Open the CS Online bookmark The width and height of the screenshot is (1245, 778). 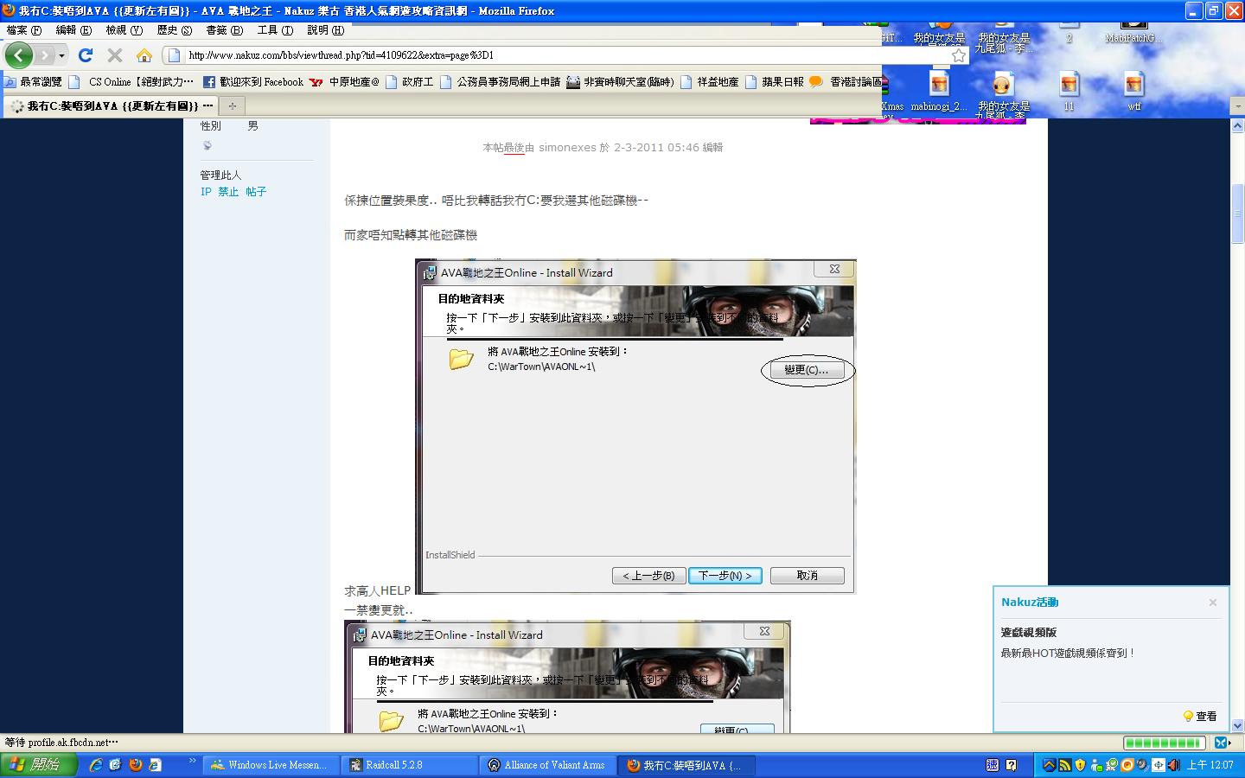(x=131, y=82)
